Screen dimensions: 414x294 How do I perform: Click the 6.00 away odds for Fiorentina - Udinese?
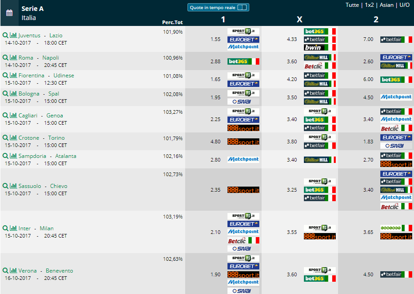tap(369, 79)
